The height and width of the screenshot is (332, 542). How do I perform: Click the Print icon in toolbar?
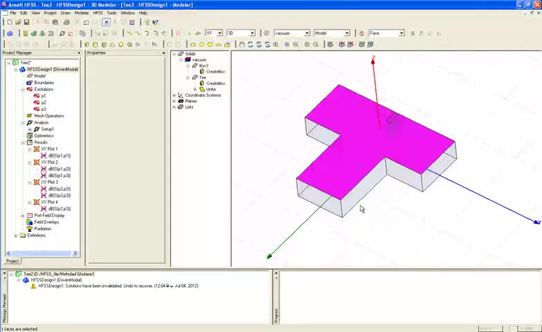point(66,22)
